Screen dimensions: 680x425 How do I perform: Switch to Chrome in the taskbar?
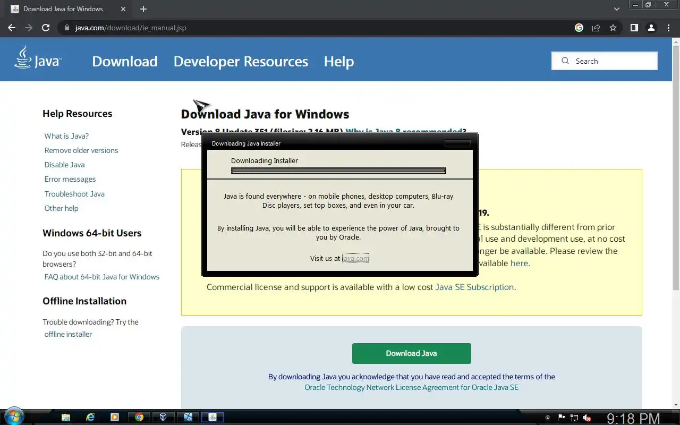(x=139, y=417)
